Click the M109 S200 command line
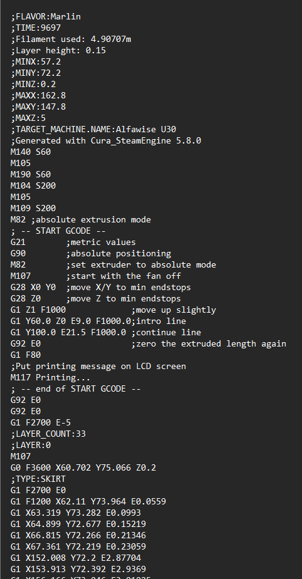 [33, 208]
